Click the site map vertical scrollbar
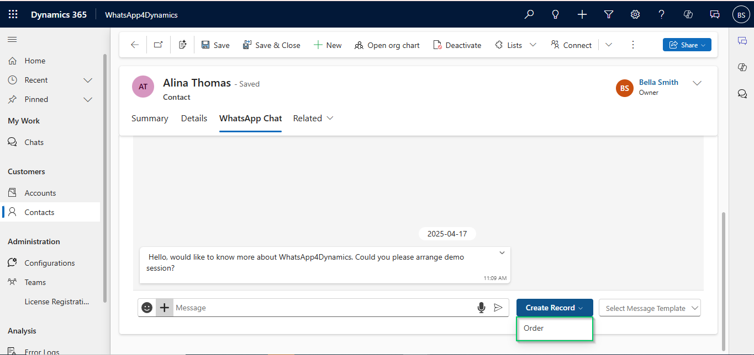Viewport: 754px width, 355px height. (x=105, y=177)
